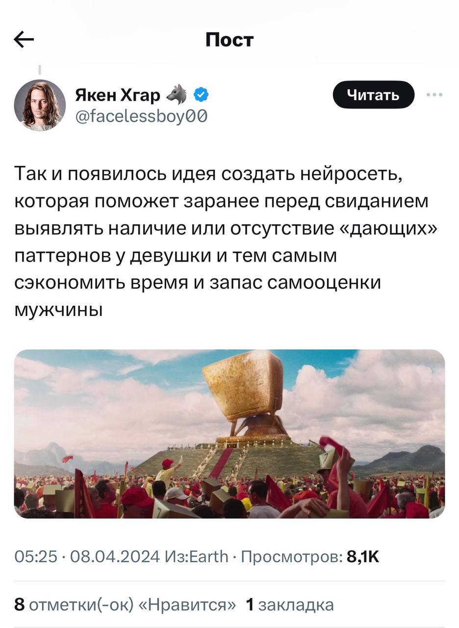This screenshot has height=628, width=459.
Task: Open the attached image with the golden monument
Action: [229, 434]
